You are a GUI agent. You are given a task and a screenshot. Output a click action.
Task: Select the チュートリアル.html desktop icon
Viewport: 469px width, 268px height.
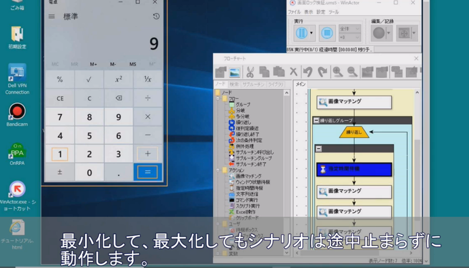(x=17, y=235)
